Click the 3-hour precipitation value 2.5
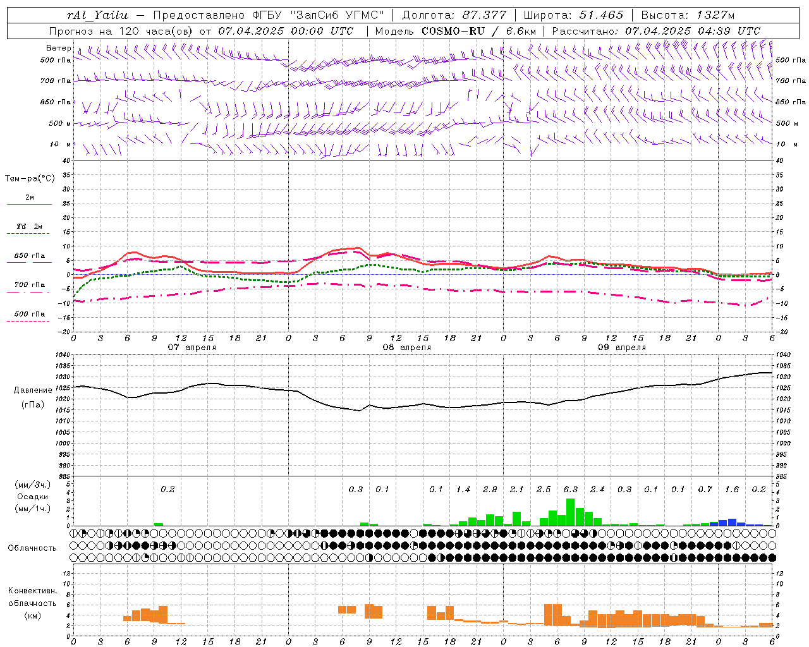The width and height of the screenshot is (809, 647). 544,490
